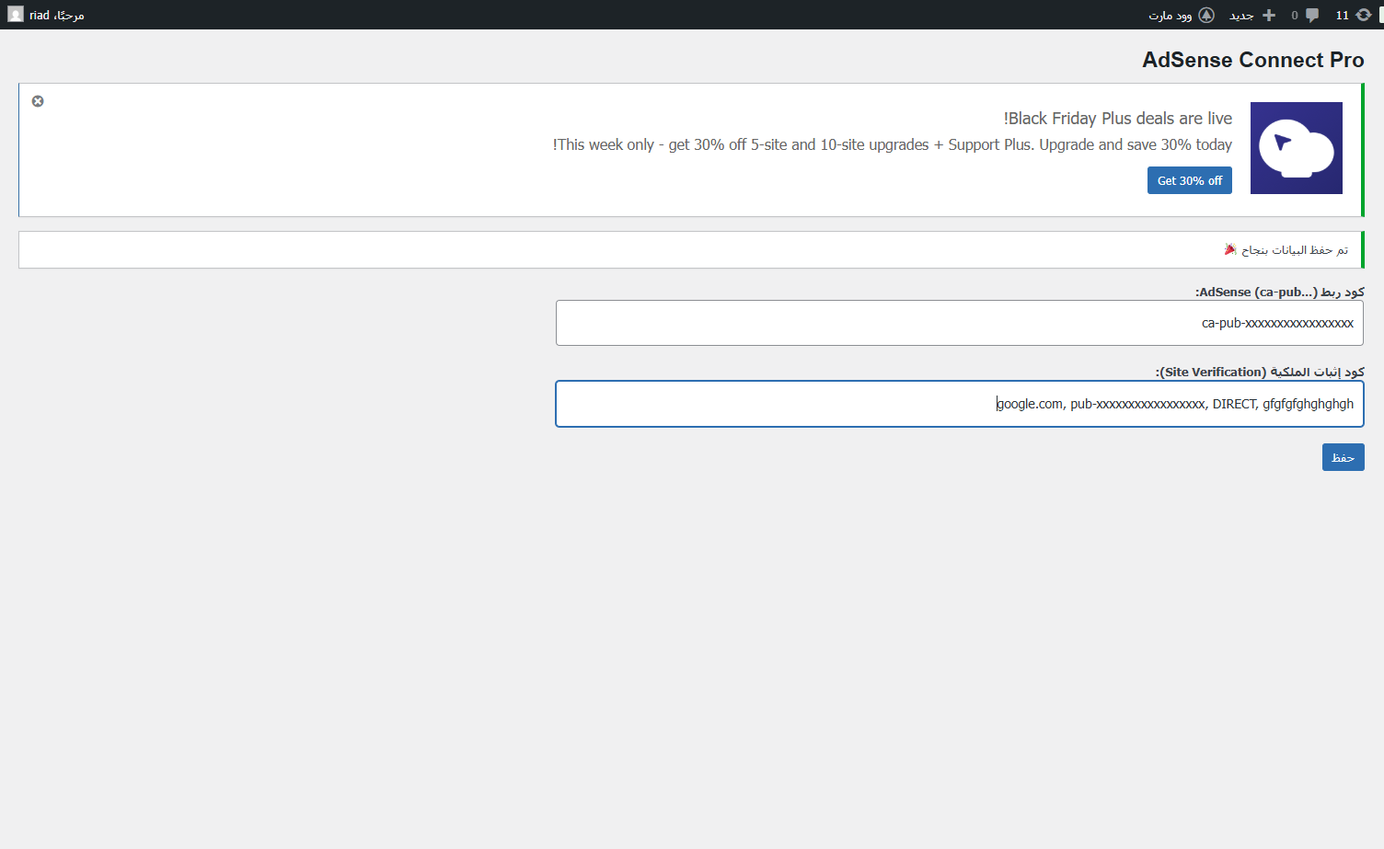1384x849 pixels.
Task: Click the comments count "0"
Action: tap(1295, 16)
